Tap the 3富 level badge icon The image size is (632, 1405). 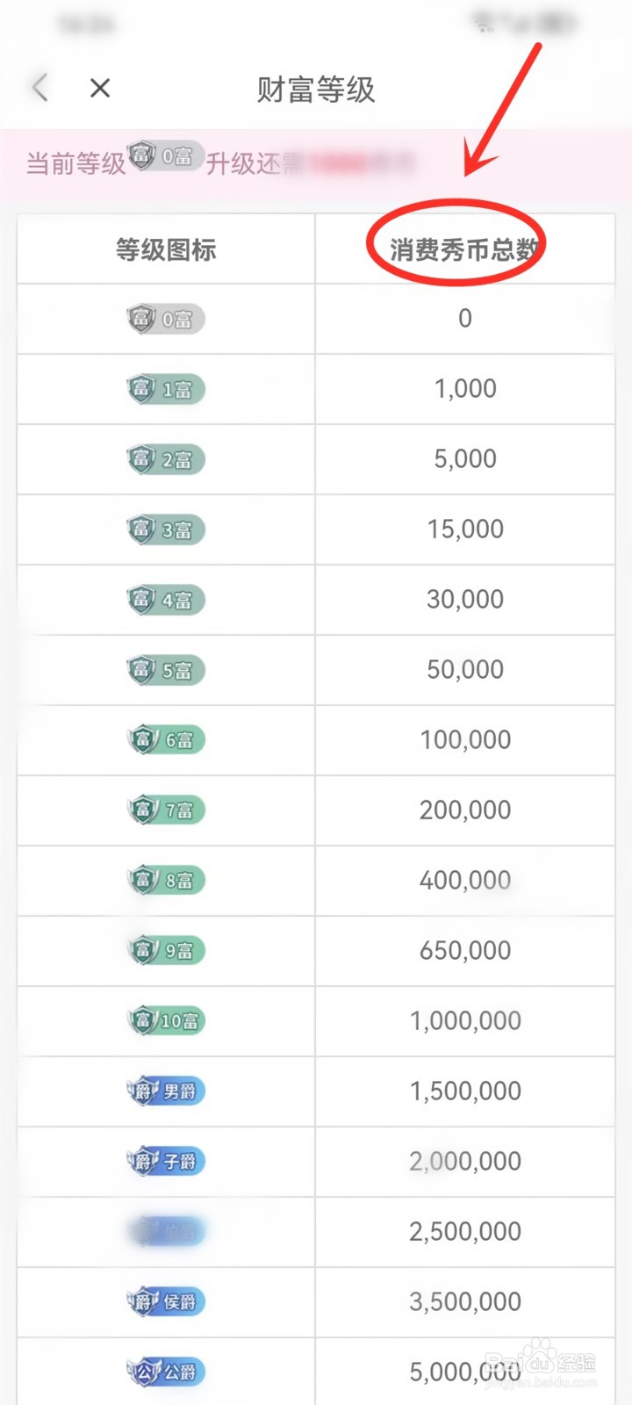click(166, 530)
